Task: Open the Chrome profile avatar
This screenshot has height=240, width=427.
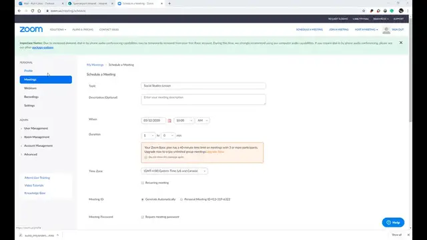Action: pos(401,11)
